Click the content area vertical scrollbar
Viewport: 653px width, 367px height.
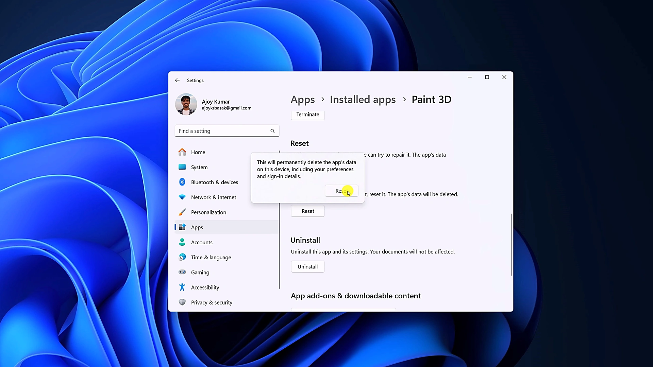[x=512, y=245]
